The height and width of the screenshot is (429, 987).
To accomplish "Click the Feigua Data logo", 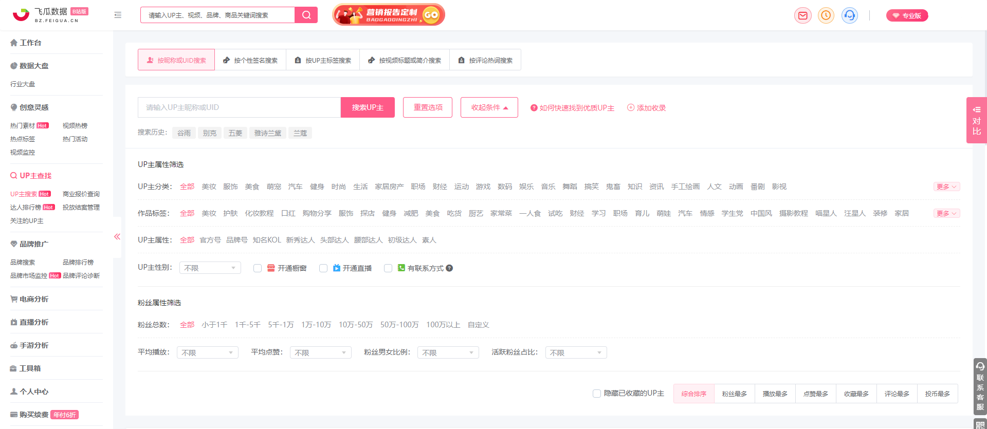I will point(50,15).
